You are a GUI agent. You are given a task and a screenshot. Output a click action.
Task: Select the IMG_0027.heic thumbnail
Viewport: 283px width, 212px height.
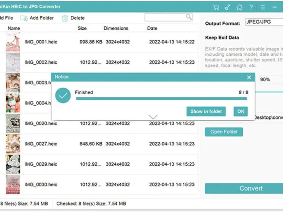pyautogui.click(x=13, y=144)
